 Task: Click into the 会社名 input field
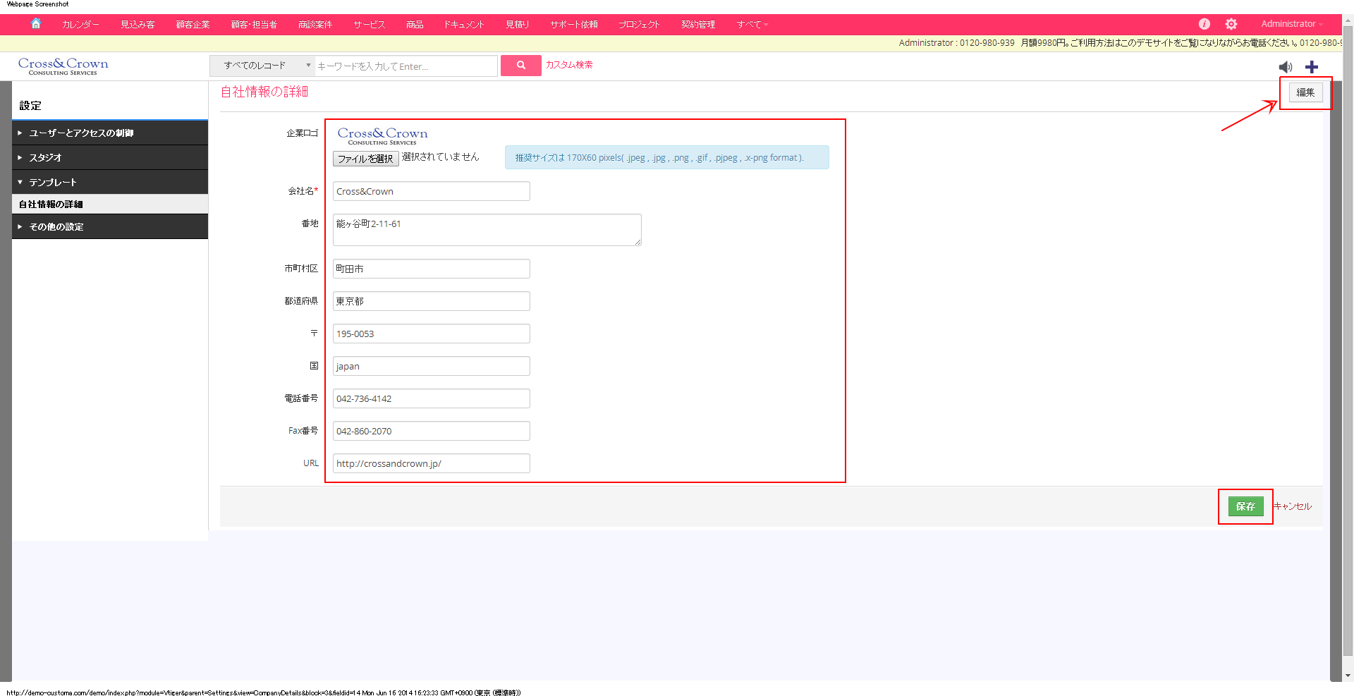[431, 191]
